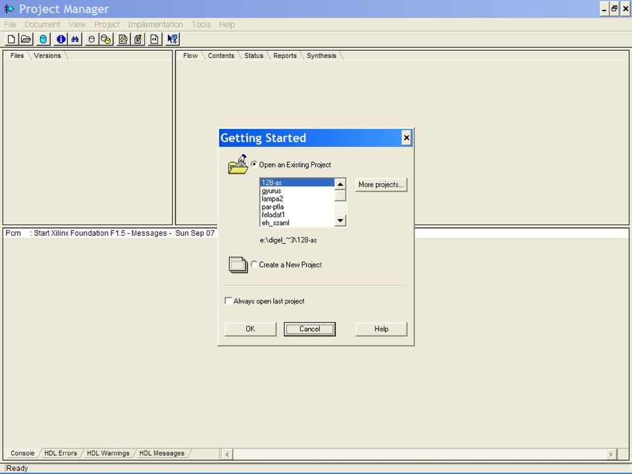Select project gyurus in list
The height and width of the screenshot is (474, 632).
tap(297, 191)
